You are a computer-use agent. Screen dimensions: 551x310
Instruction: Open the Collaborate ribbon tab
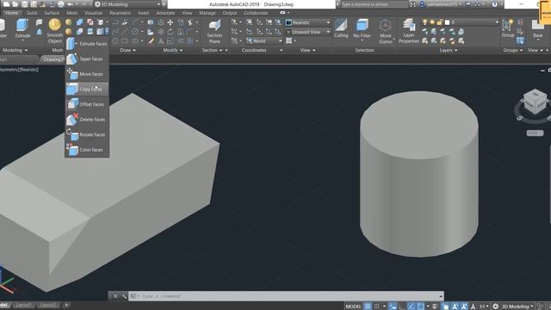tap(256, 13)
